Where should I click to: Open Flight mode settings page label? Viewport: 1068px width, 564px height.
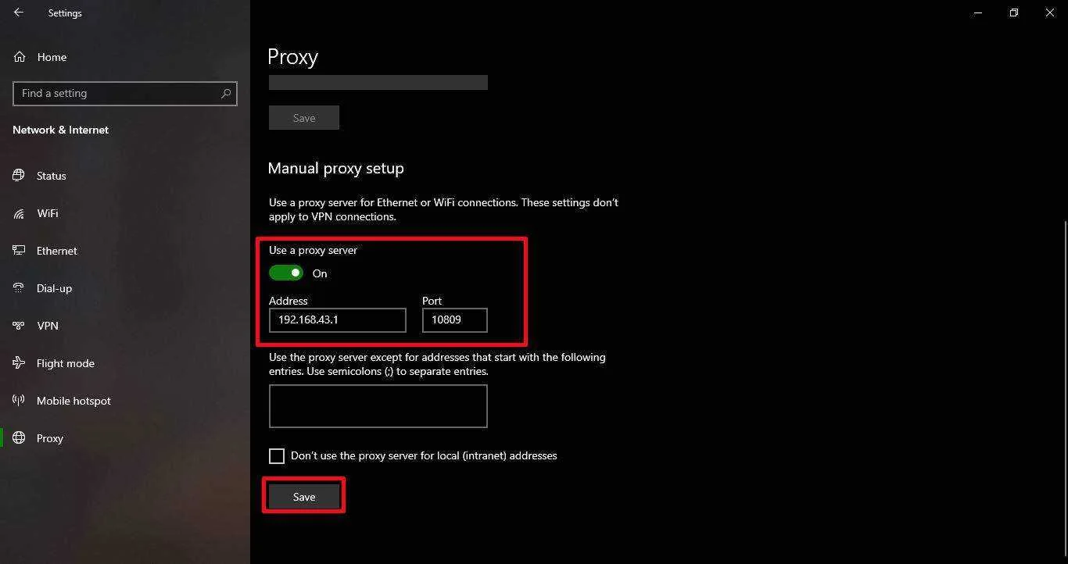click(66, 363)
